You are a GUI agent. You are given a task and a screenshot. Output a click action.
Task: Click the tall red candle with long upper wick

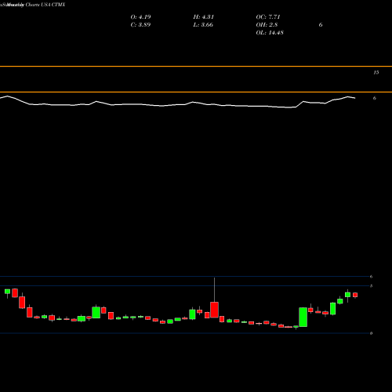point(214,310)
